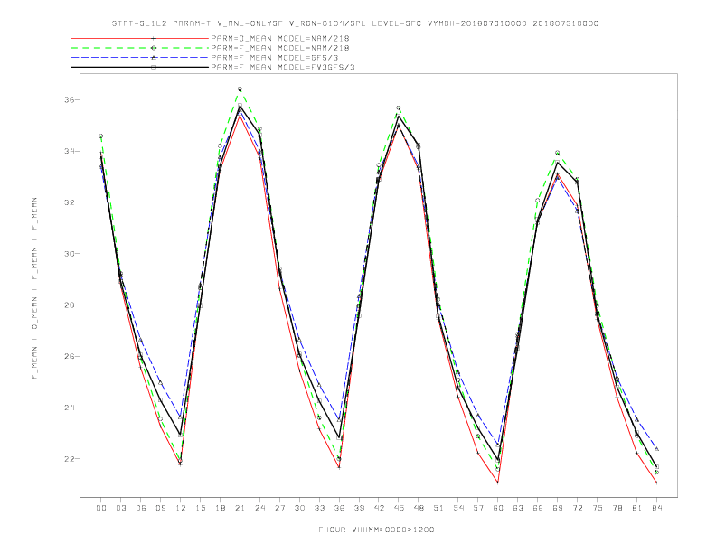
Task: Click x-axis forecast hour 24
Action: click(259, 508)
